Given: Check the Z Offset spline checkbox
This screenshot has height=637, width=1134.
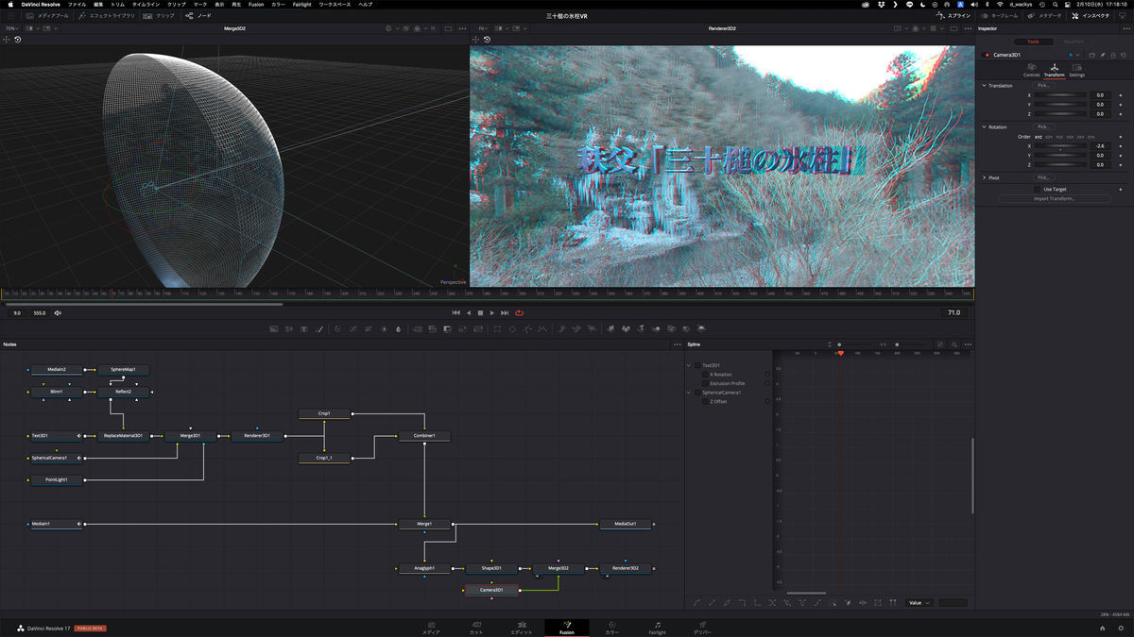Looking at the screenshot, I should [705, 402].
